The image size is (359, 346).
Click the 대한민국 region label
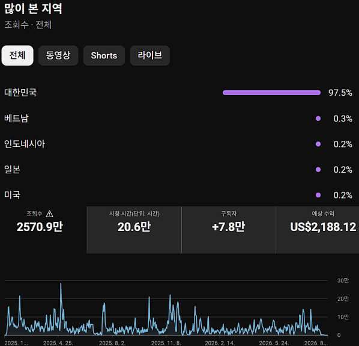20,93
